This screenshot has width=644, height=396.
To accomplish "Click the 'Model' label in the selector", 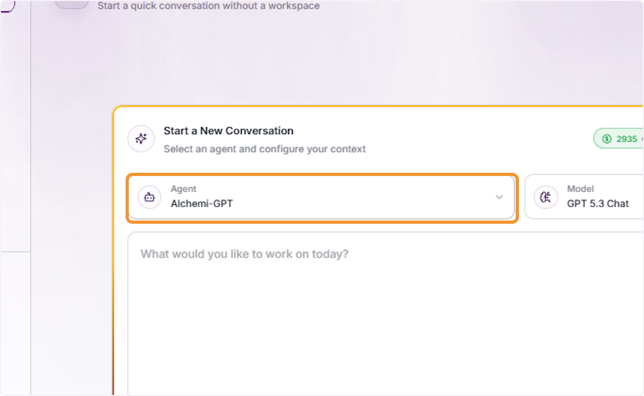I will [x=581, y=189].
